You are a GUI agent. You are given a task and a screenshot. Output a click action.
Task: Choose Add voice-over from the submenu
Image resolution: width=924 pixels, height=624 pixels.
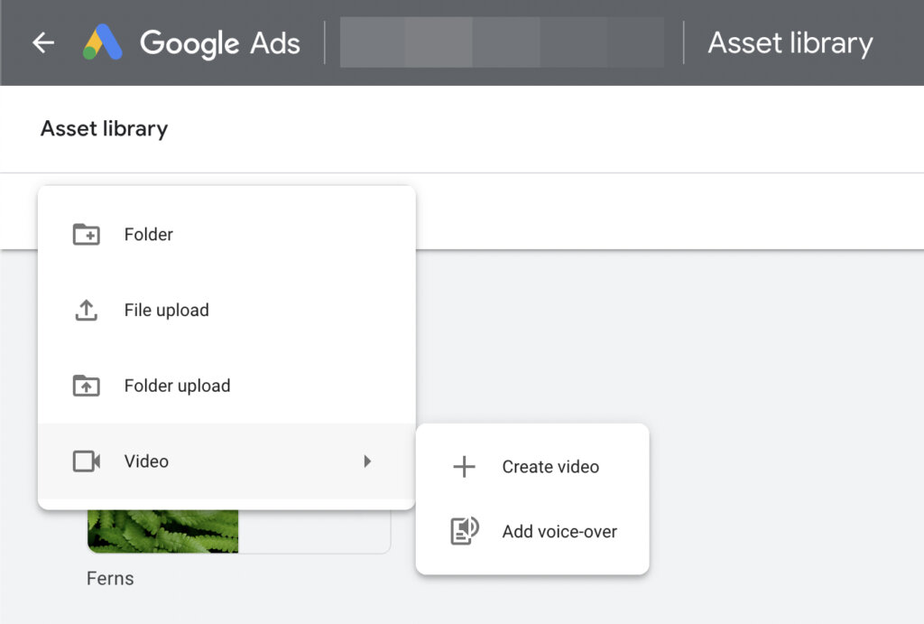pyautogui.click(x=559, y=531)
